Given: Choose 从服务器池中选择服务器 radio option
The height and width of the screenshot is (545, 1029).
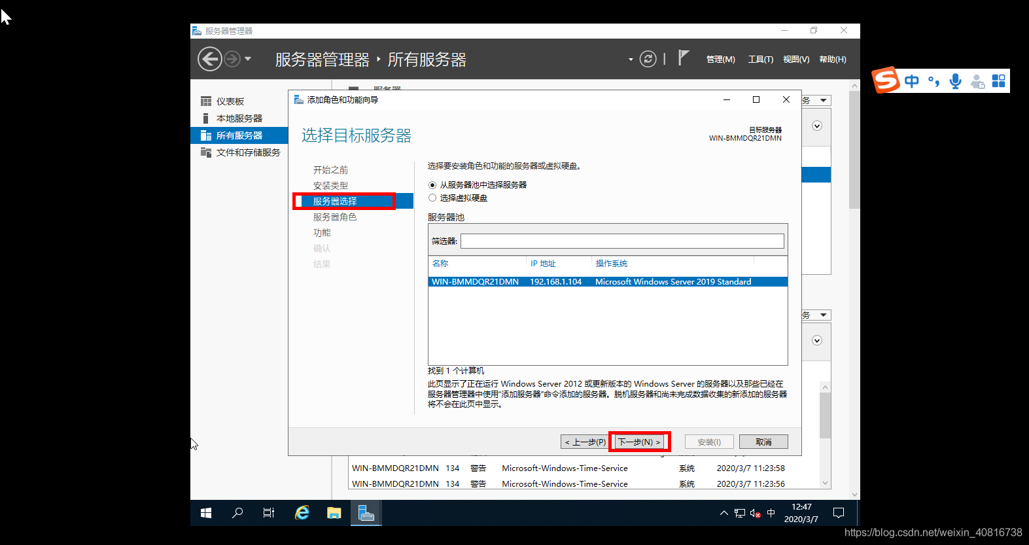Looking at the screenshot, I should 432,185.
